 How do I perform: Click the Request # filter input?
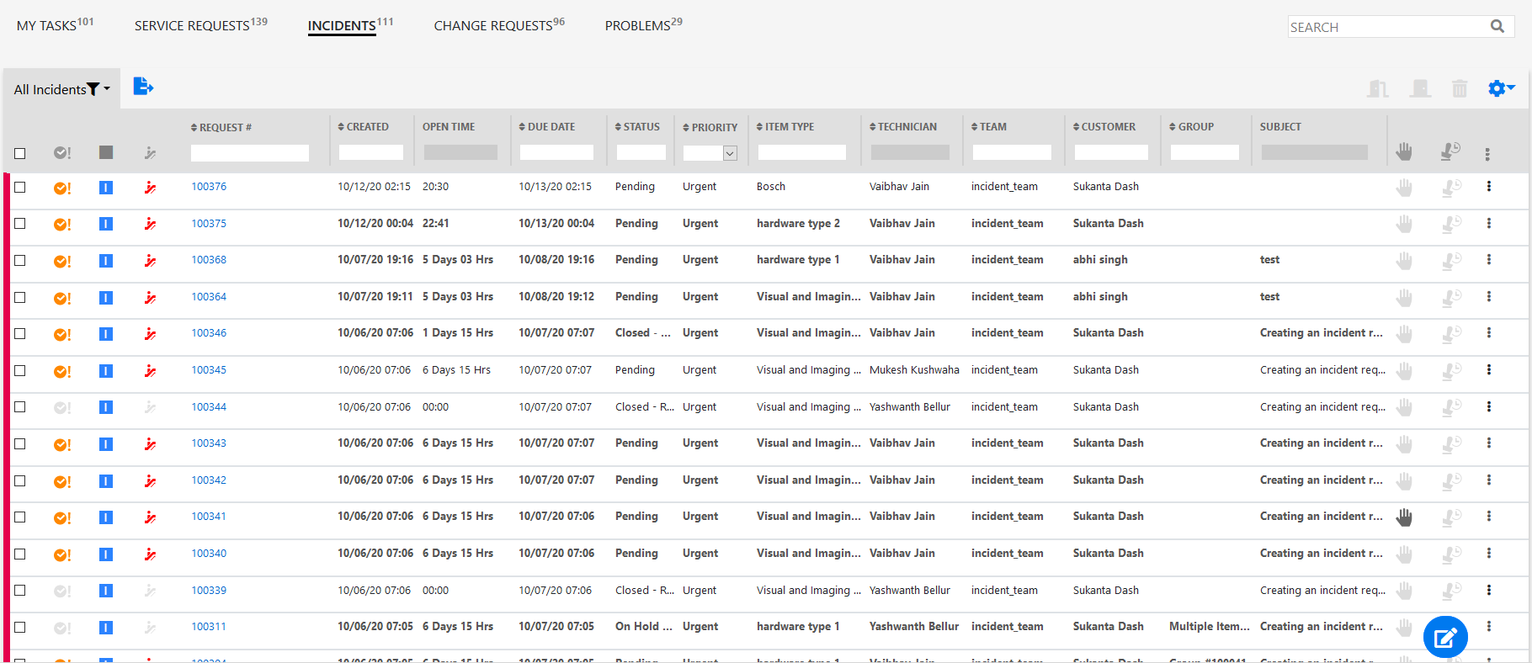pyautogui.click(x=250, y=153)
